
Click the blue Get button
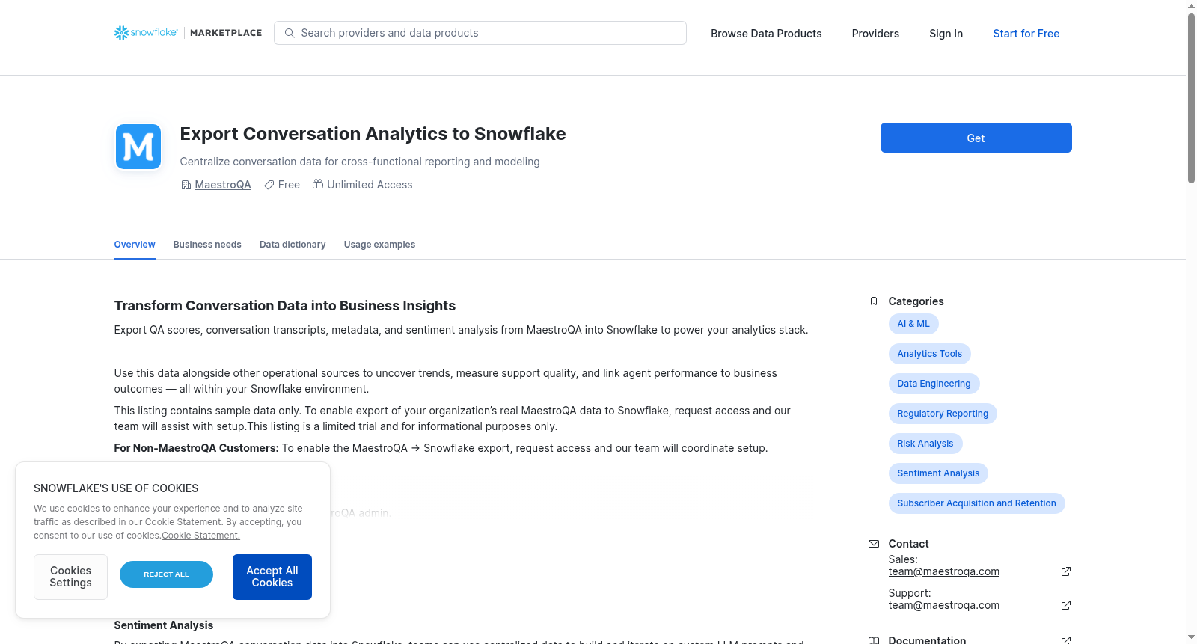click(x=976, y=138)
